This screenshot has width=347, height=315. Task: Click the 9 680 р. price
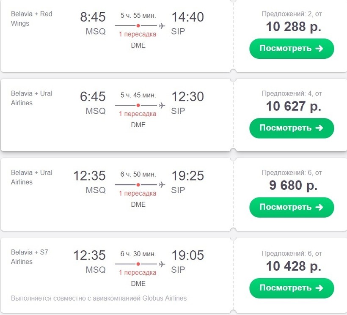tap(293, 185)
